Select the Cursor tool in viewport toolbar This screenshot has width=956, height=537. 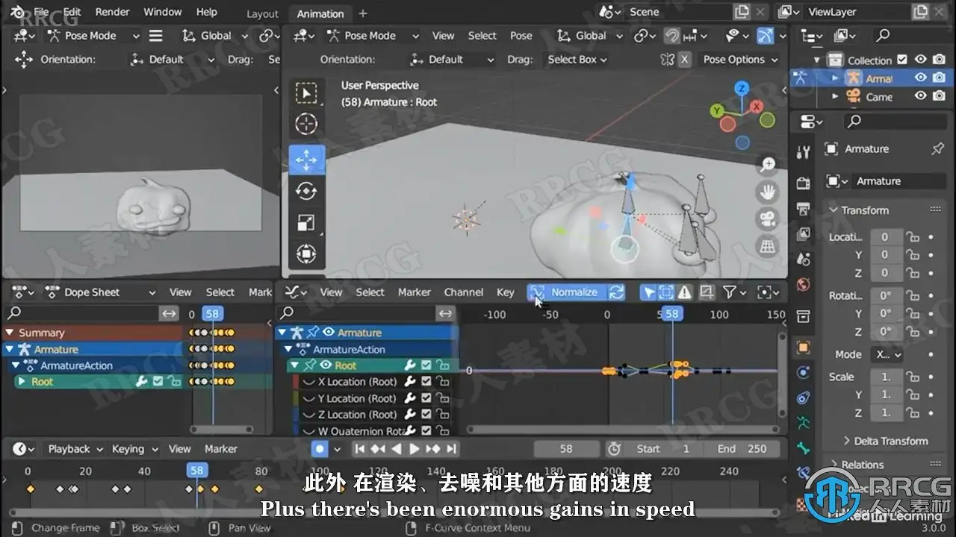(x=305, y=124)
